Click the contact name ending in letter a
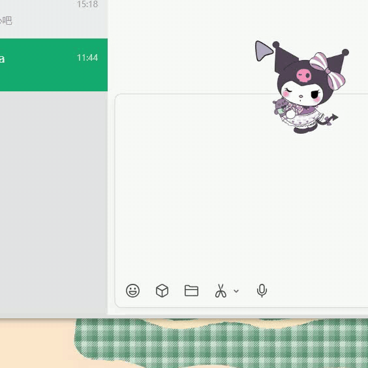This screenshot has width=368, height=368. tap(2, 59)
